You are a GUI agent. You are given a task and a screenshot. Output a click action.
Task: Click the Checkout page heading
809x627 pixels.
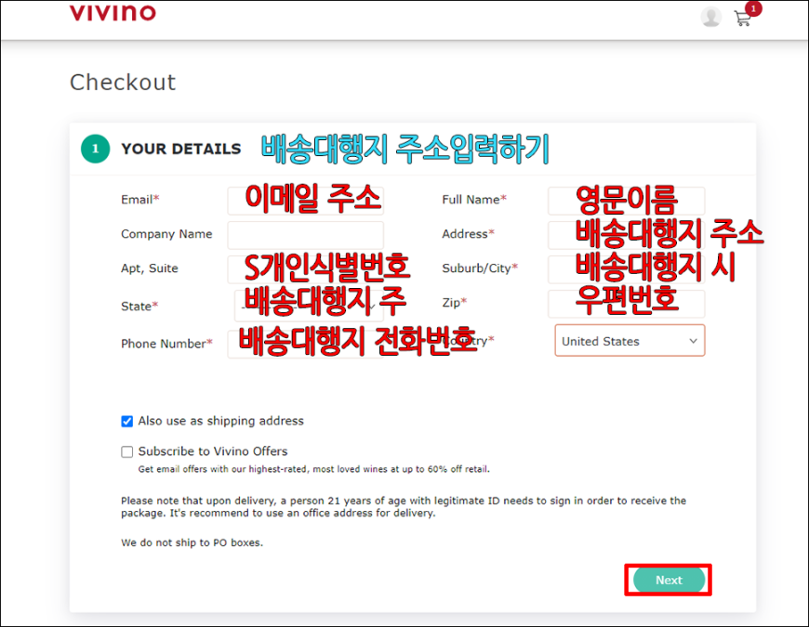123,83
